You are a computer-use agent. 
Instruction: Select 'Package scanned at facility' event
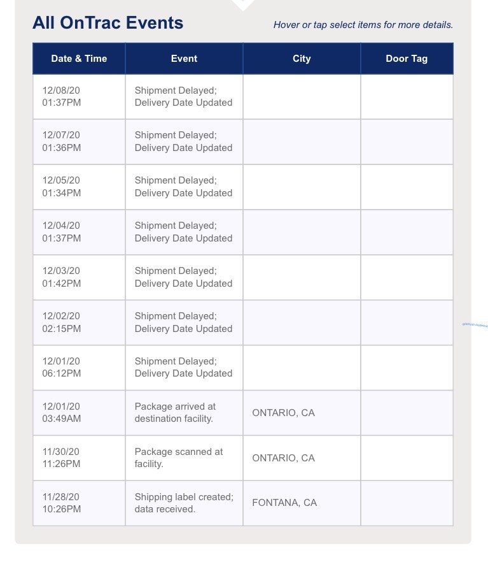pos(178,458)
